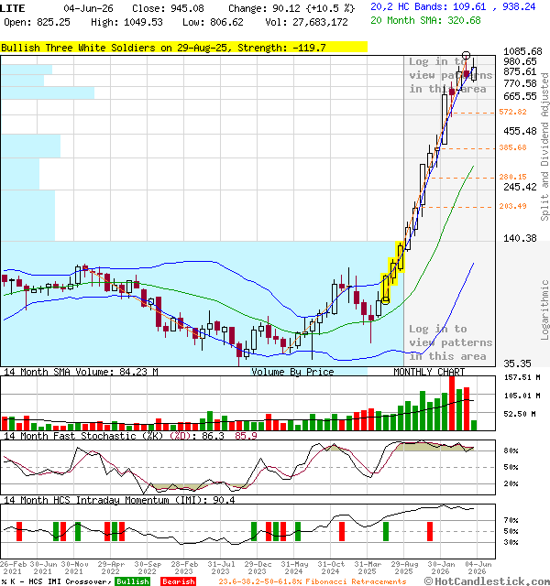Click the circled high marker at chart top
The image size is (550, 586).
coord(466,55)
